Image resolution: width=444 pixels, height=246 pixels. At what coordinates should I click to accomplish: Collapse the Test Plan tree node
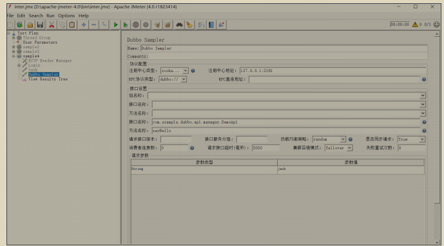point(8,33)
